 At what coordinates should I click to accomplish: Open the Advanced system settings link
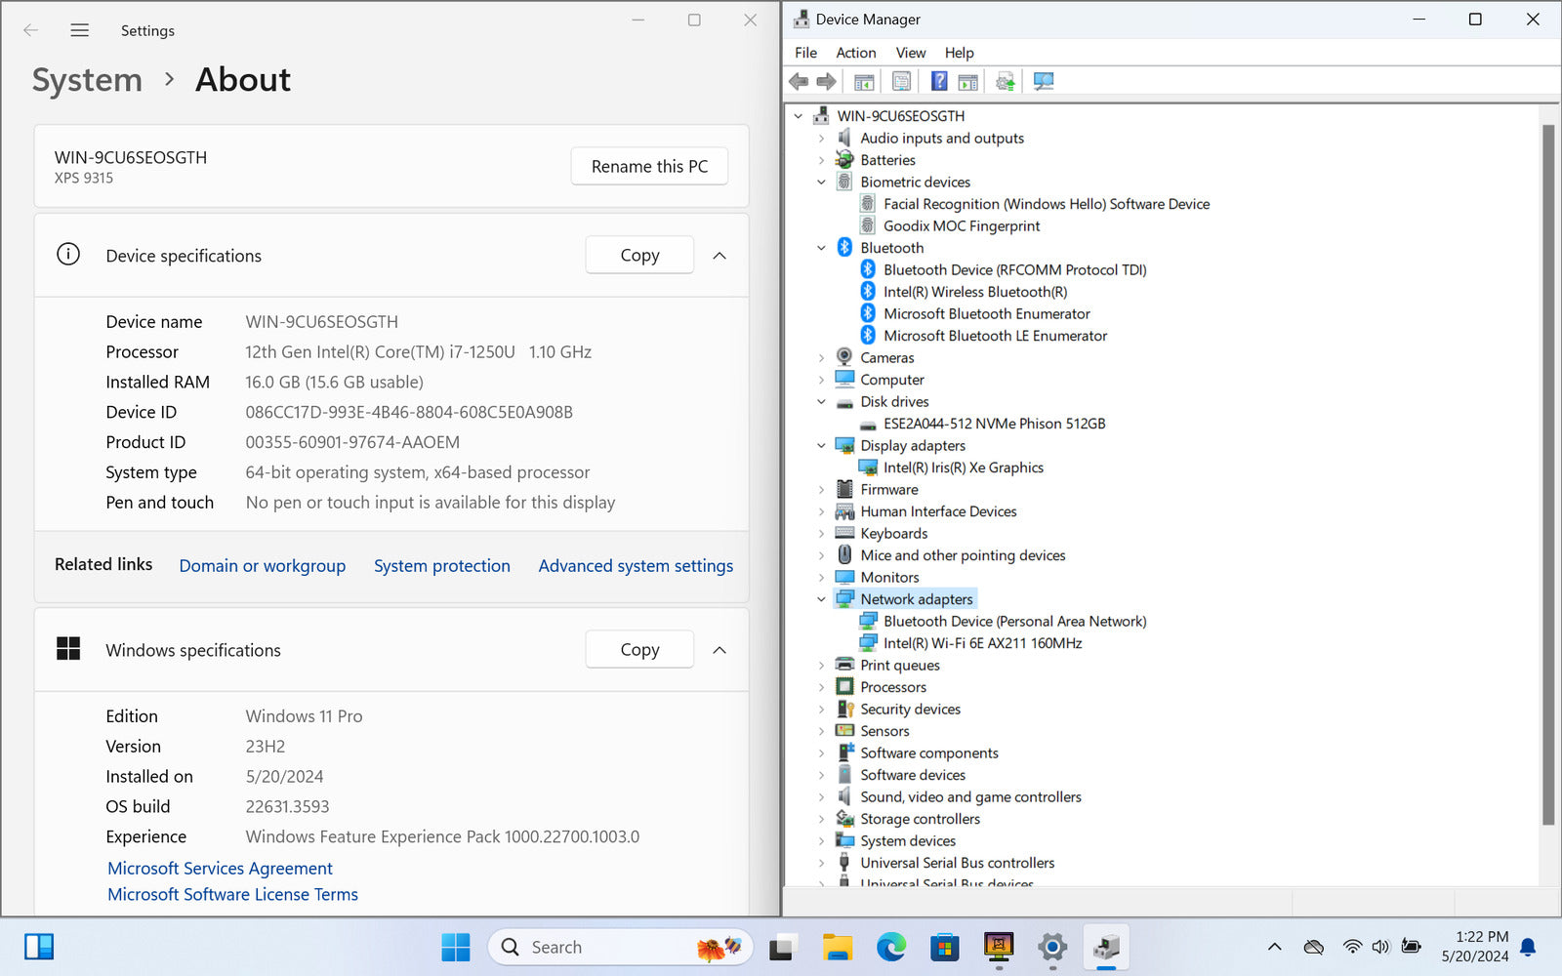(x=636, y=566)
